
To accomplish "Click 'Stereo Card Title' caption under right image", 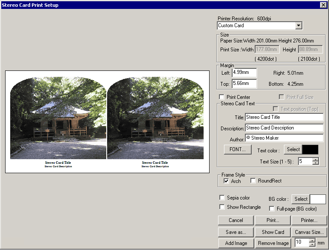I will coord(155,163).
